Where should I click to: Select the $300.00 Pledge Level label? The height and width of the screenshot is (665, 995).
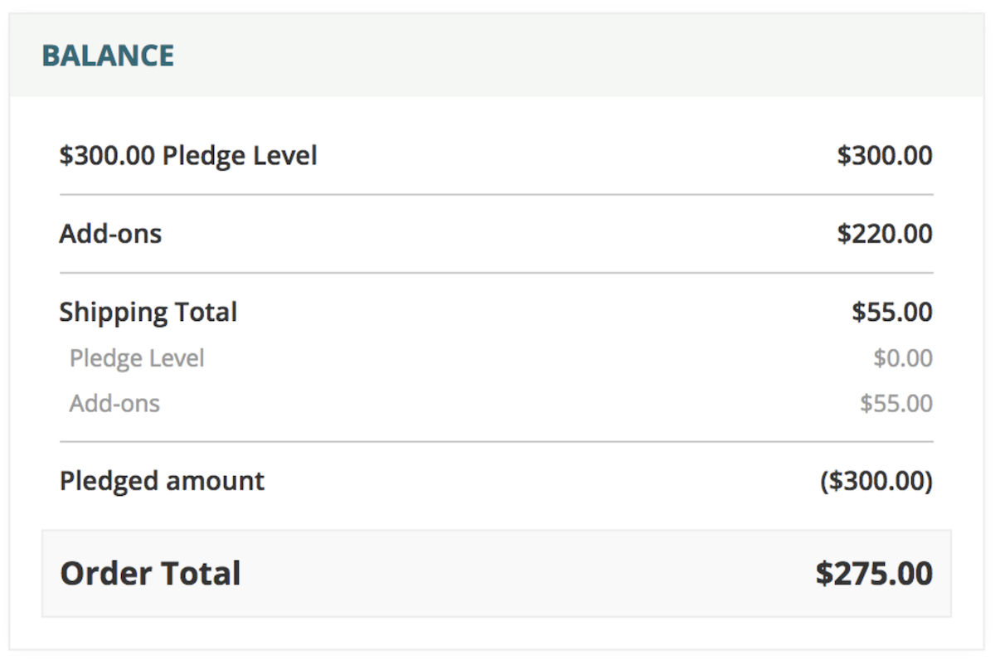coord(188,155)
